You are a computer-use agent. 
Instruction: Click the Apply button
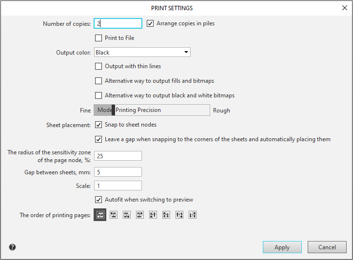pyautogui.click(x=282, y=247)
